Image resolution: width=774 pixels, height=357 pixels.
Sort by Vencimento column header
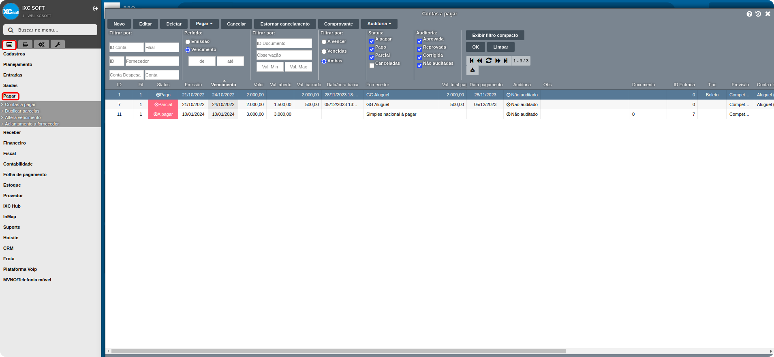tap(224, 85)
